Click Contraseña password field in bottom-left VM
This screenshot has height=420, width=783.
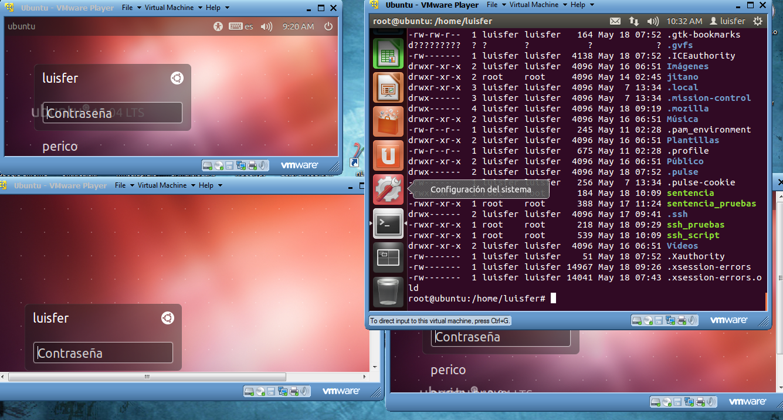(103, 353)
